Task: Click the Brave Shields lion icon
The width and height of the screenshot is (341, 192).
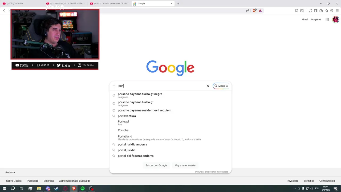Action: point(254,11)
